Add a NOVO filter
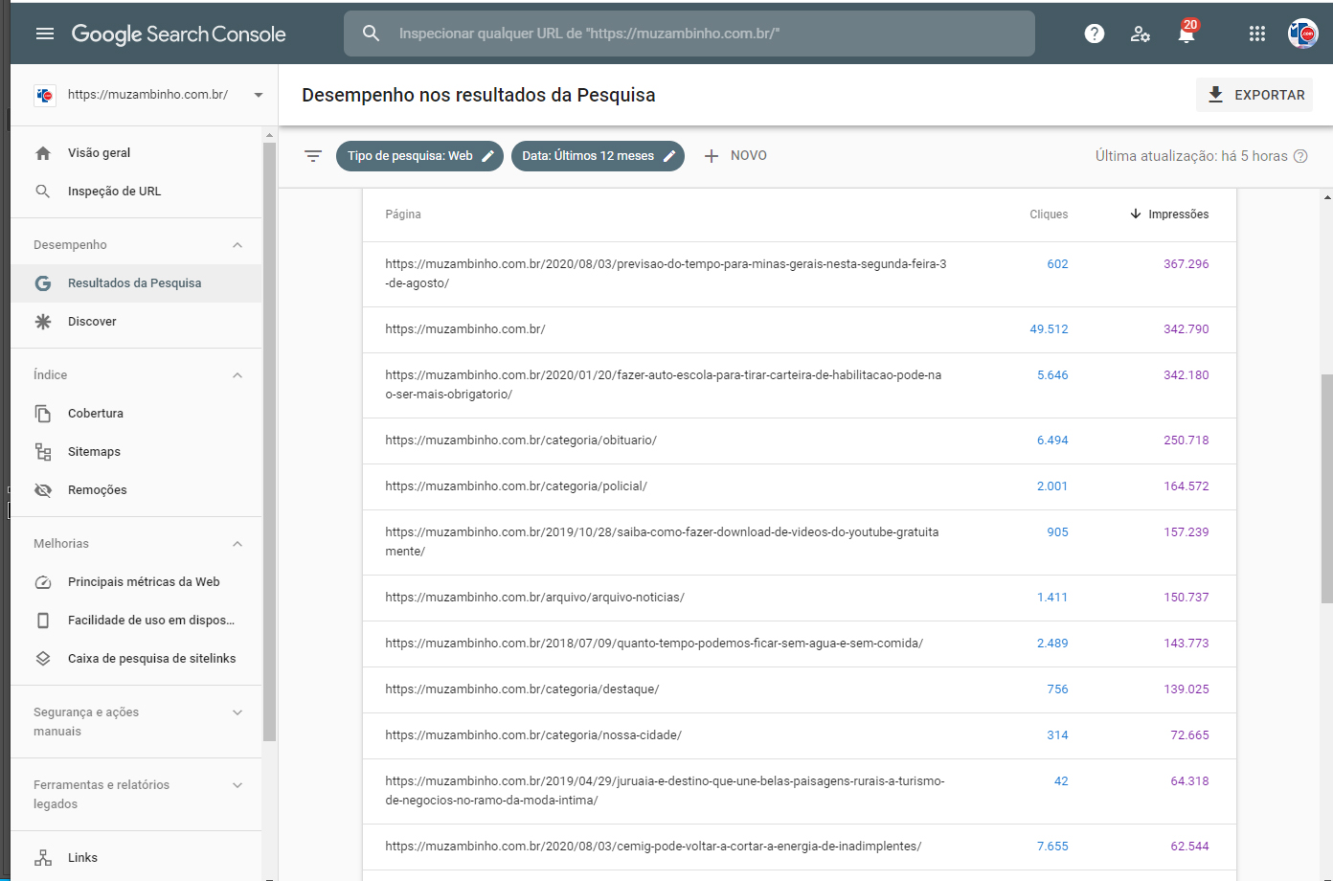This screenshot has height=881, width=1333. tap(735, 156)
